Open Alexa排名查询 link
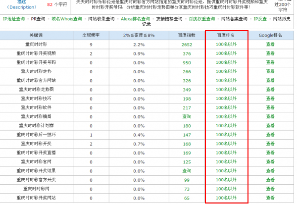Image resolution: width=297 pixels, height=204 pixels. tap(135, 19)
